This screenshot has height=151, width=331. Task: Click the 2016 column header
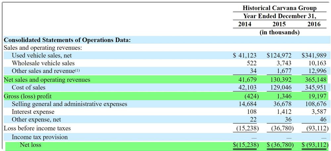pyautogui.click(x=314, y=24)
